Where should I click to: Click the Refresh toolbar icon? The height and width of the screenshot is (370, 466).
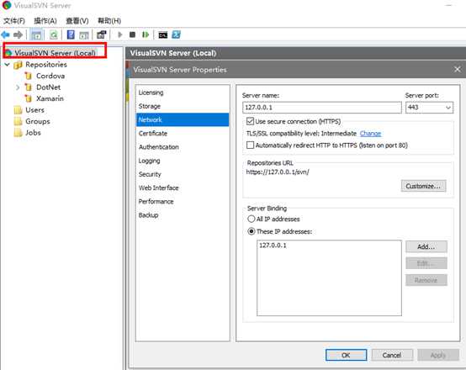click(x=54, y=34)
